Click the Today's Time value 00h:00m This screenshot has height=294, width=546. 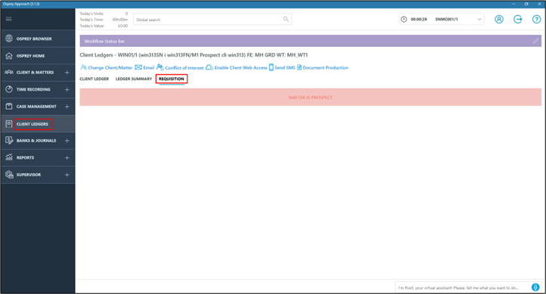pos(119,20)
